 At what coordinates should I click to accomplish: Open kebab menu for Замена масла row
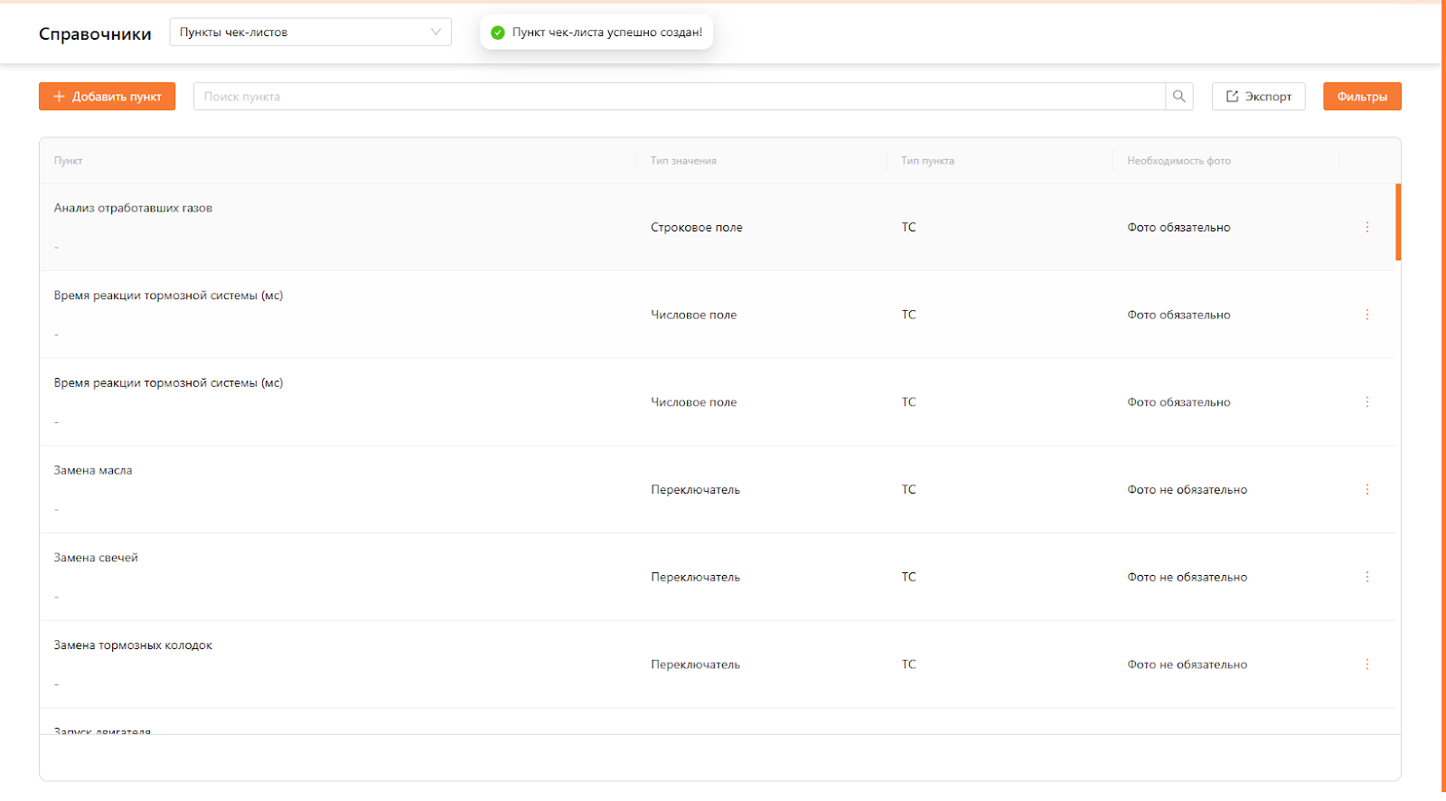pos(1366,489)
